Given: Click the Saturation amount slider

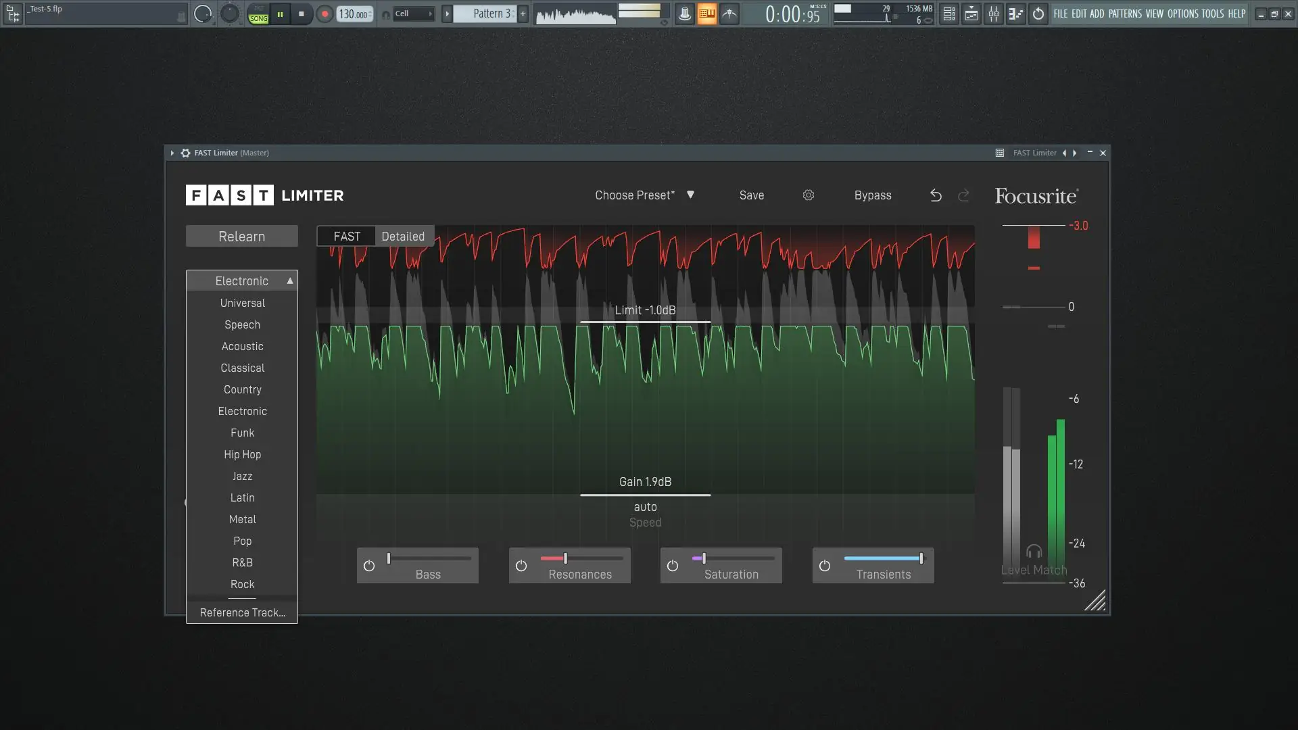Looking at the screenshot, I should coord(733,558).
